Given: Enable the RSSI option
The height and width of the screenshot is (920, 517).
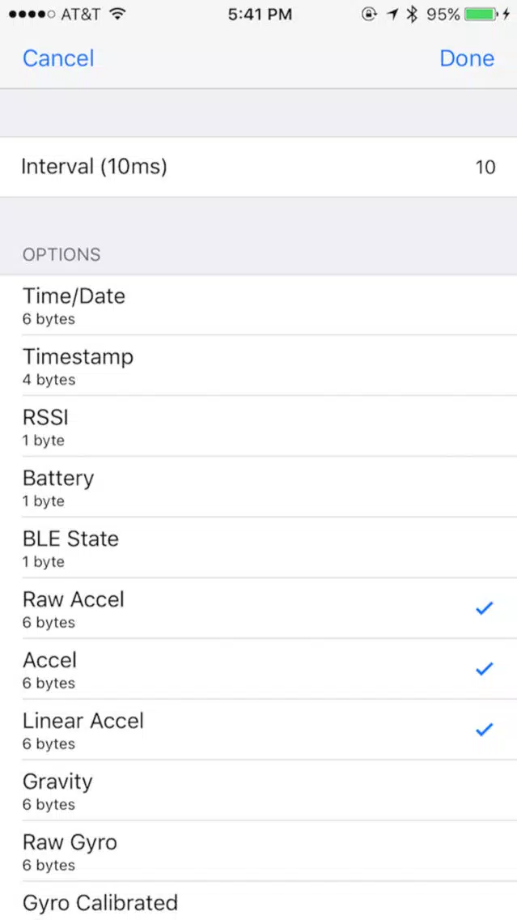Looking at the screenshot, I should (259, 426).
